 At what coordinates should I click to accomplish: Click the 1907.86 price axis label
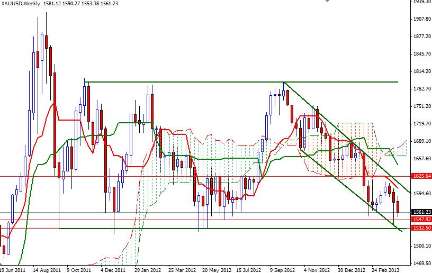click(421, 19)
